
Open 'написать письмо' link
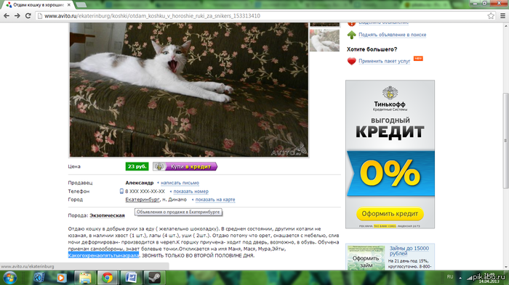pos(180,183)
